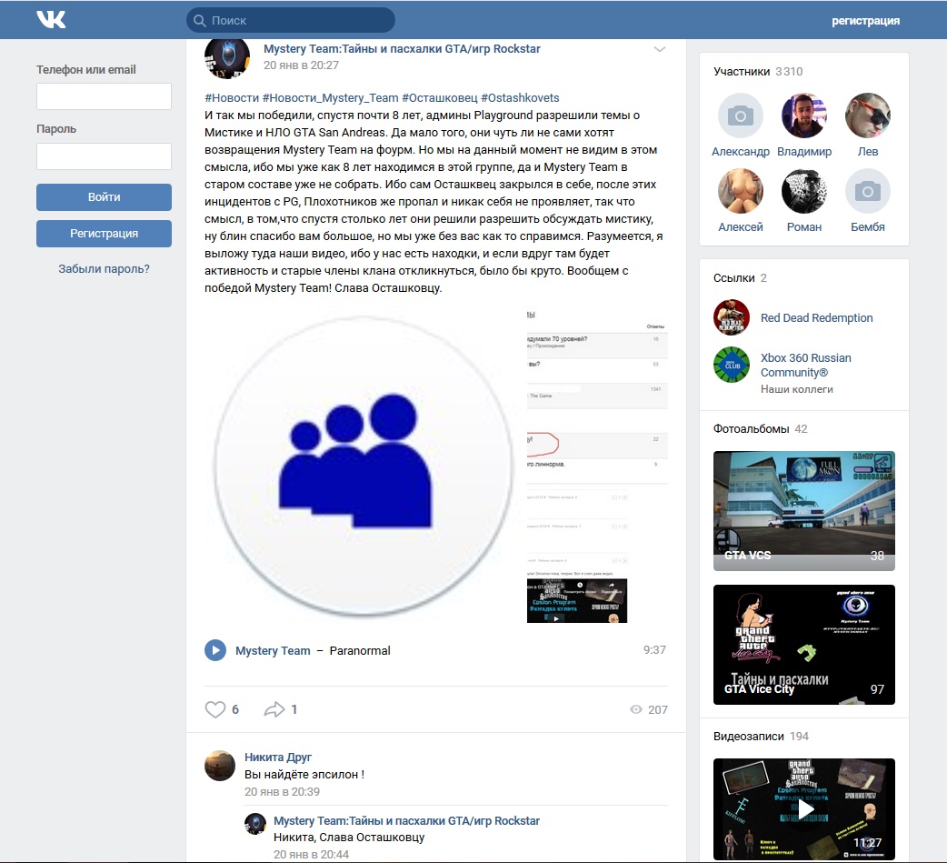Viewport: 947px width, 863px height.
Task: Click the post views eye icon
Action: click(636, 709)
